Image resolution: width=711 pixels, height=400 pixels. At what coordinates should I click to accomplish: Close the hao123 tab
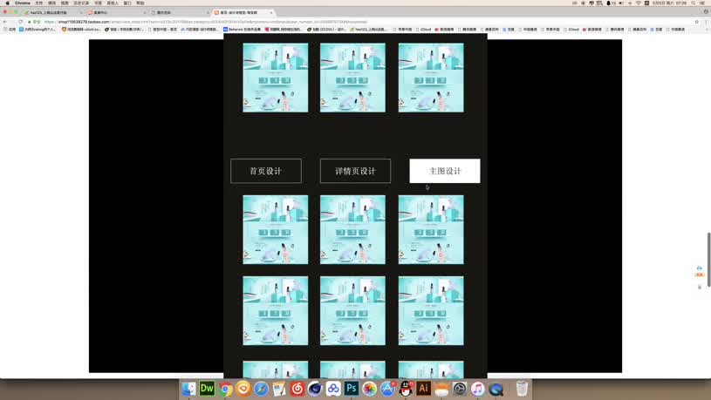pos(81,13)
